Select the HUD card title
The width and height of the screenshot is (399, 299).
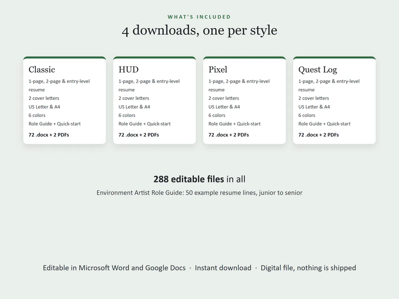pos(129,69)
